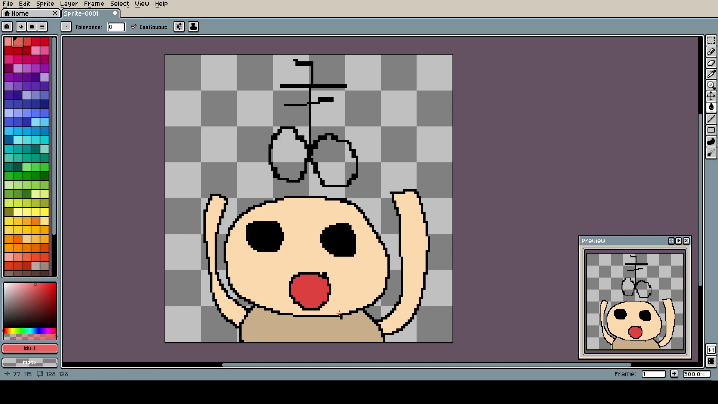The width and height of the screenshot is (718, 404).
Task: Select the Contour blob tool
Action: [x=711, y=141]
